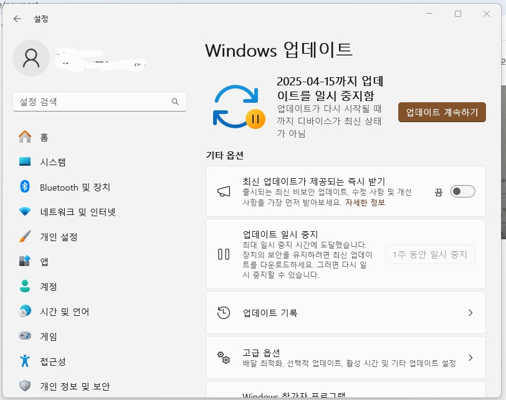Toggle 최신 업데이트가 제공되는 즉시 받기 switch
The image size is (506, 400).
[x=463, y=192]
